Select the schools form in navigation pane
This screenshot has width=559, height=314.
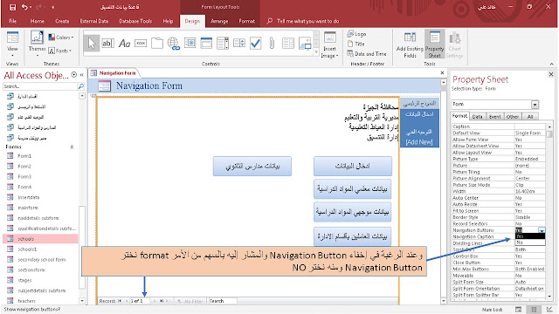tap(40, 239)
